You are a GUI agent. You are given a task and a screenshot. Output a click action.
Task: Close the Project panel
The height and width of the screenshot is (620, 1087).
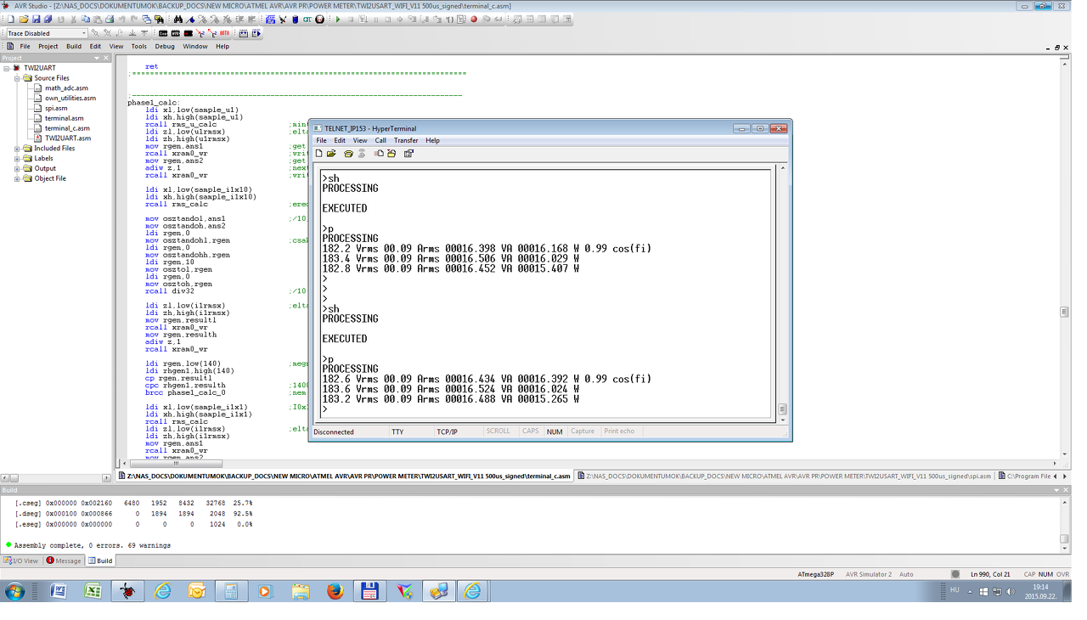pos(106,58)
